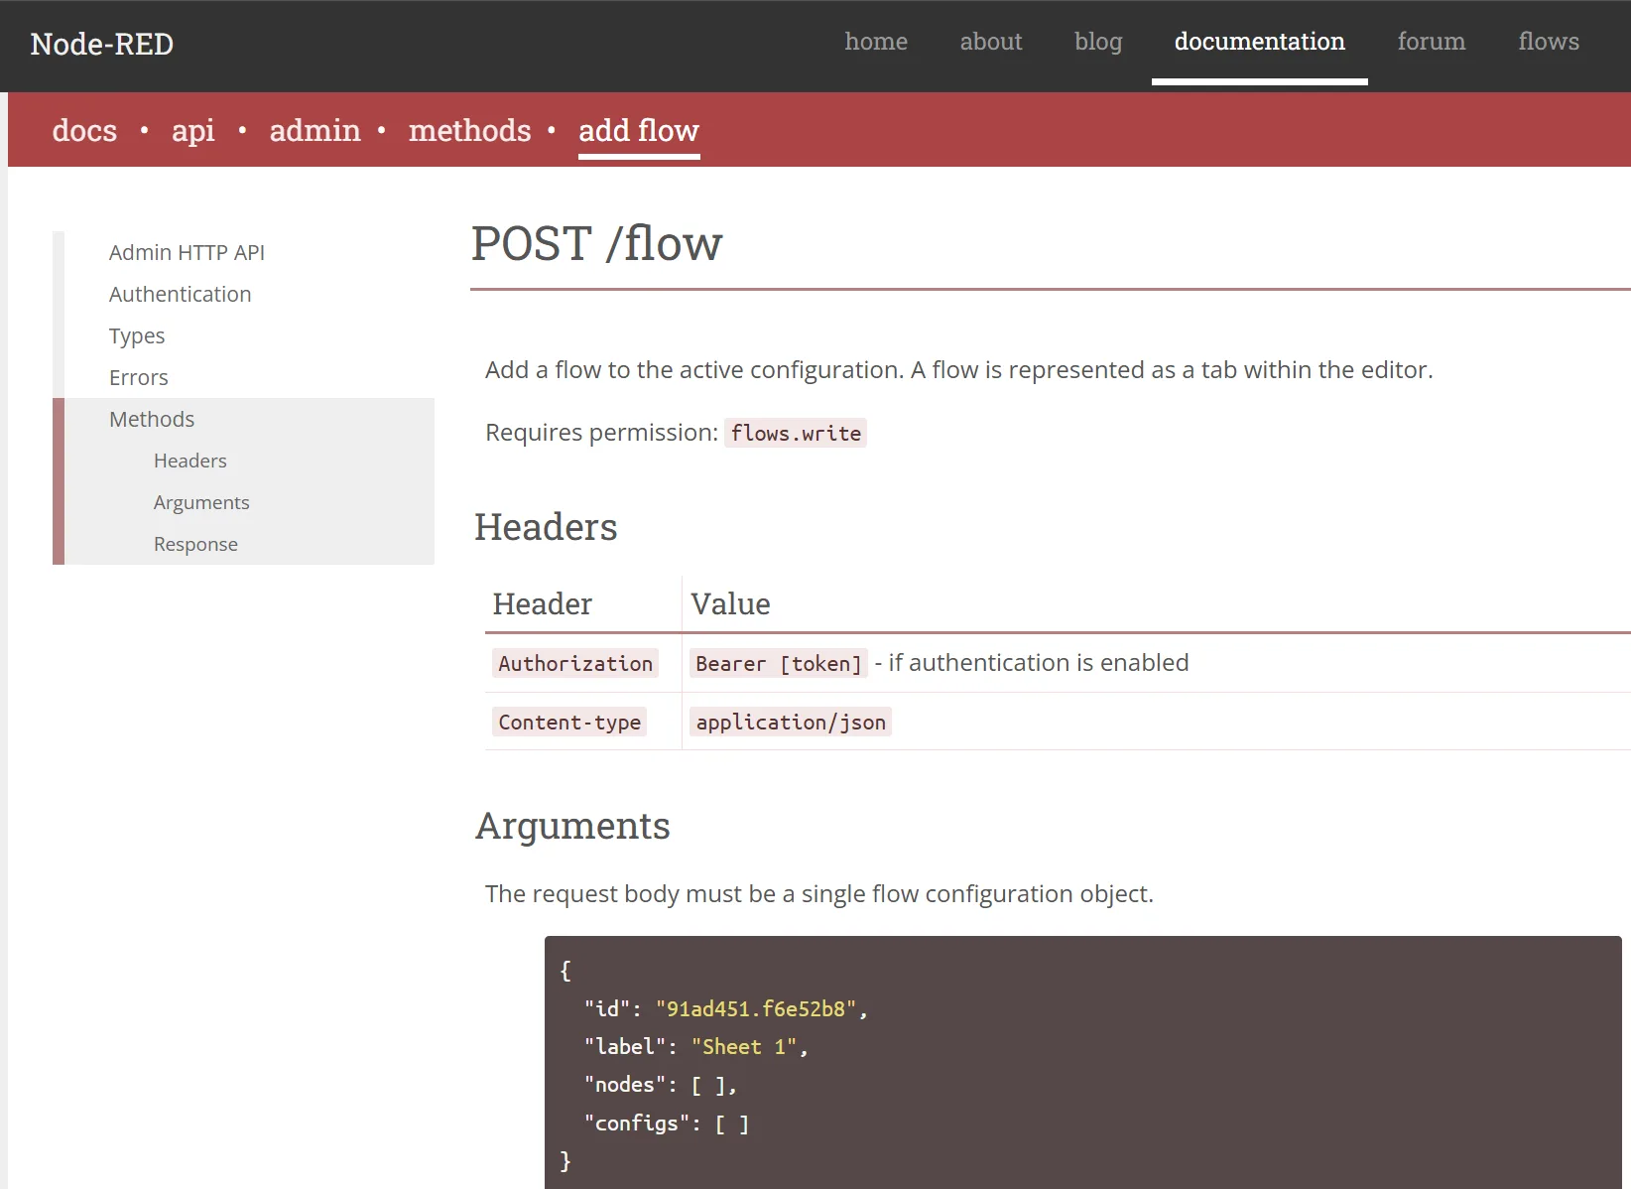Click the "configs" key in the JSON

click(637, 1123)
